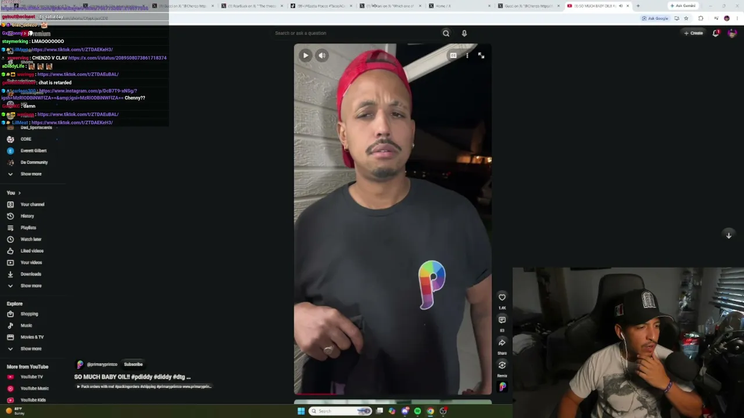Screen dimensions: 744x418
Task: Open the YouTube Create button
Action: click(693, 33)
